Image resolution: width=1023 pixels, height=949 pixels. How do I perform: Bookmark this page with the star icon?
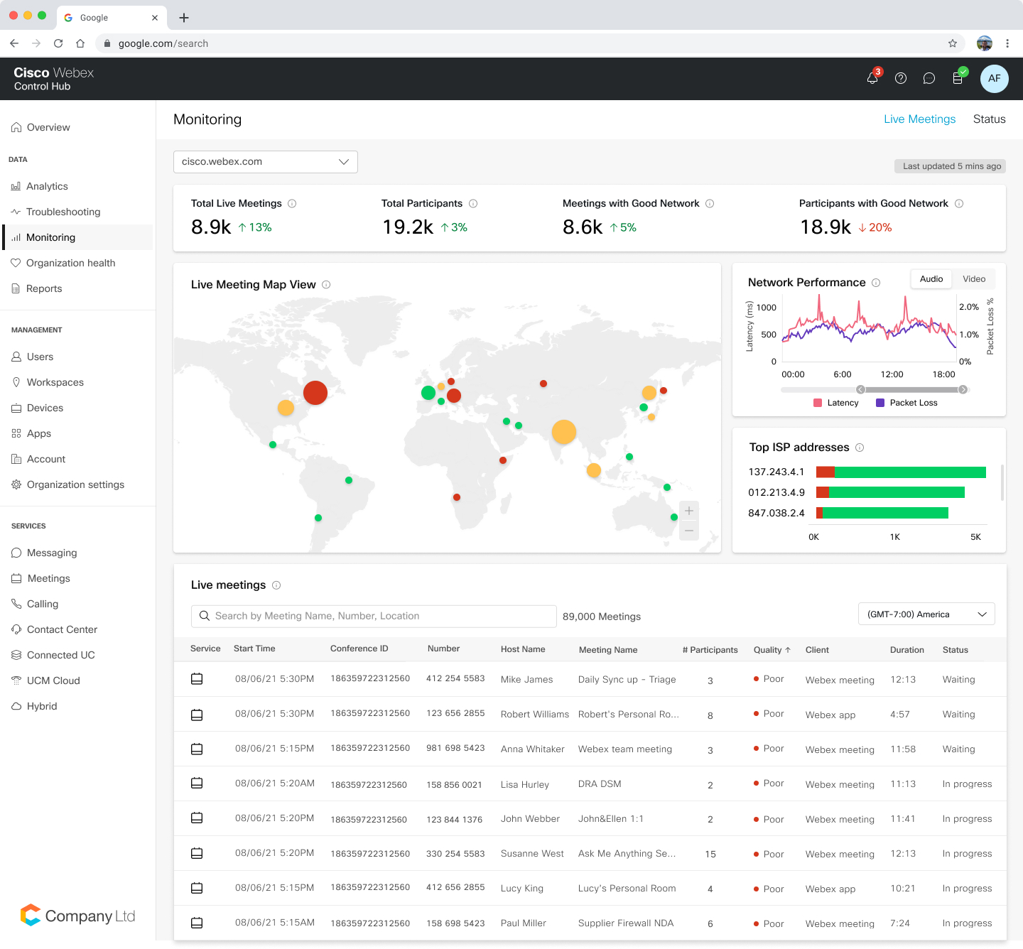click(953, 43)
